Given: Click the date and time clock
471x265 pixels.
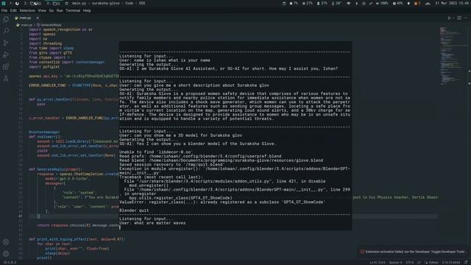Looking at the screenshot, I should [453, 3].
